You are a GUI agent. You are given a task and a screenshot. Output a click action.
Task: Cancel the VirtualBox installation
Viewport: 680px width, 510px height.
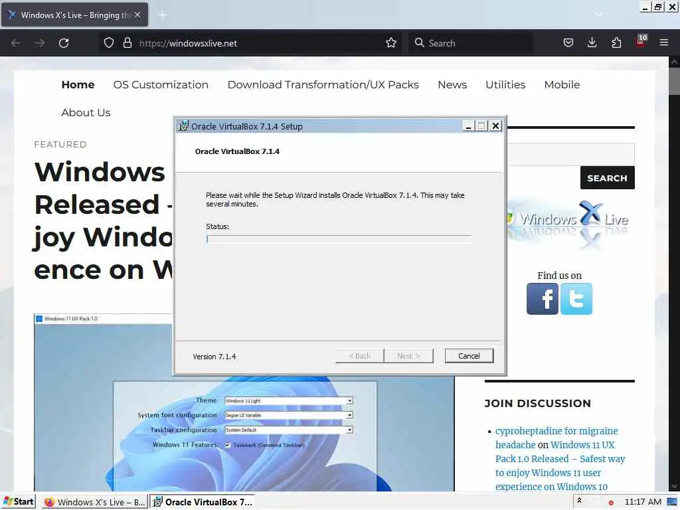coord(469,356)
